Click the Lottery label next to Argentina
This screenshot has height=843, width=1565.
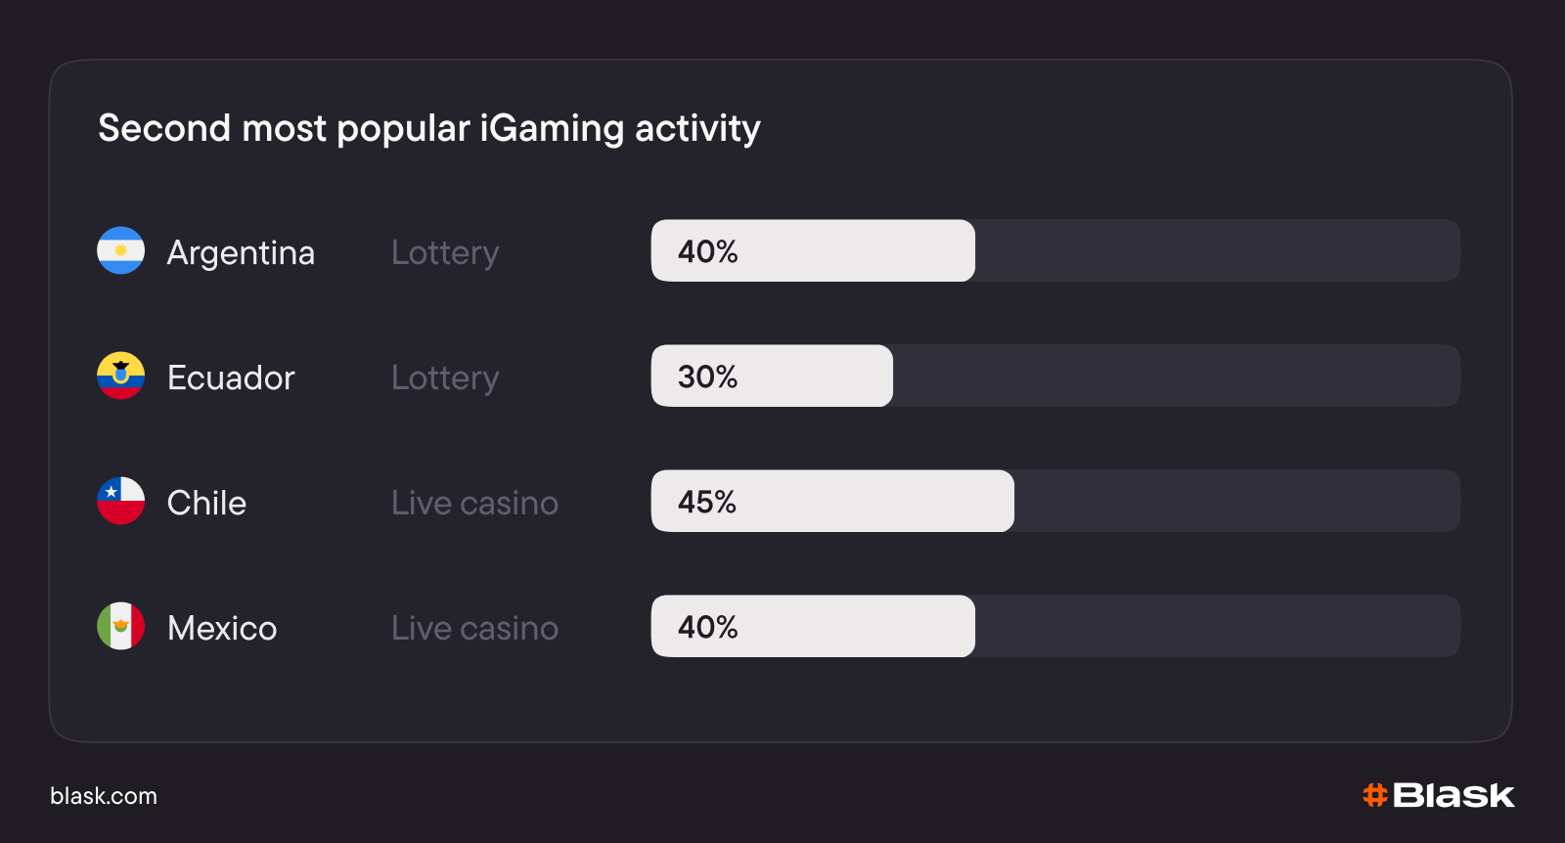445,252
